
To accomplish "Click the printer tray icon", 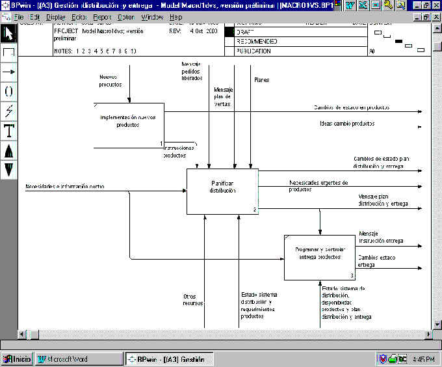I will pyautogui.click(x=393, y=359).
